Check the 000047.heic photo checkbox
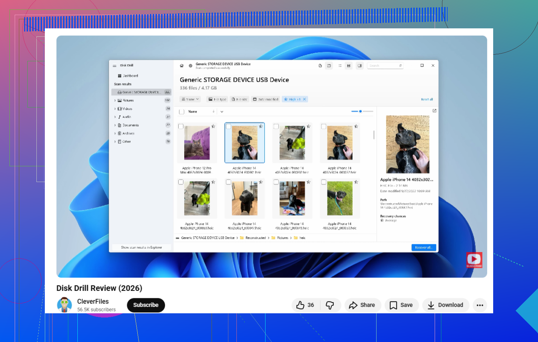Viewport: 538px width, 342px height. 228,182
